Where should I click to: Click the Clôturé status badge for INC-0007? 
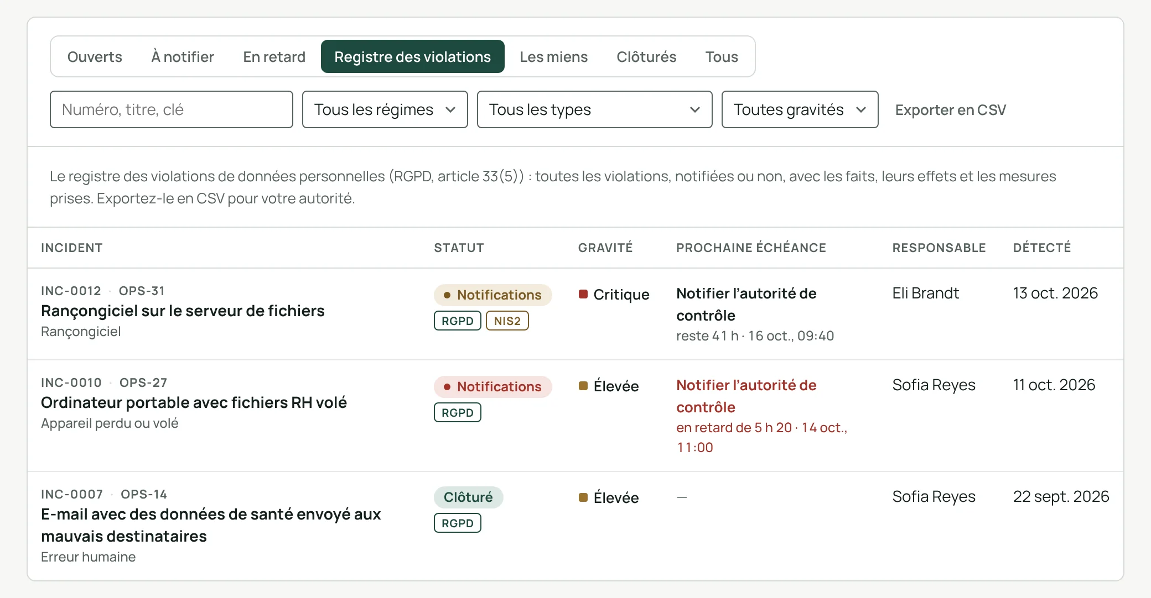[x=468, y=497]
